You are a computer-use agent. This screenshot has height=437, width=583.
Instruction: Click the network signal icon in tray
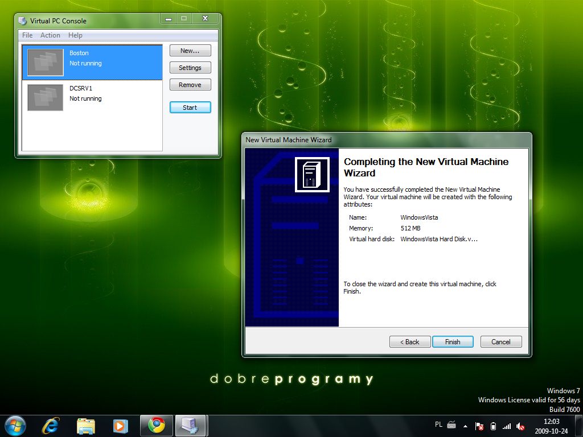coord(506,426)
